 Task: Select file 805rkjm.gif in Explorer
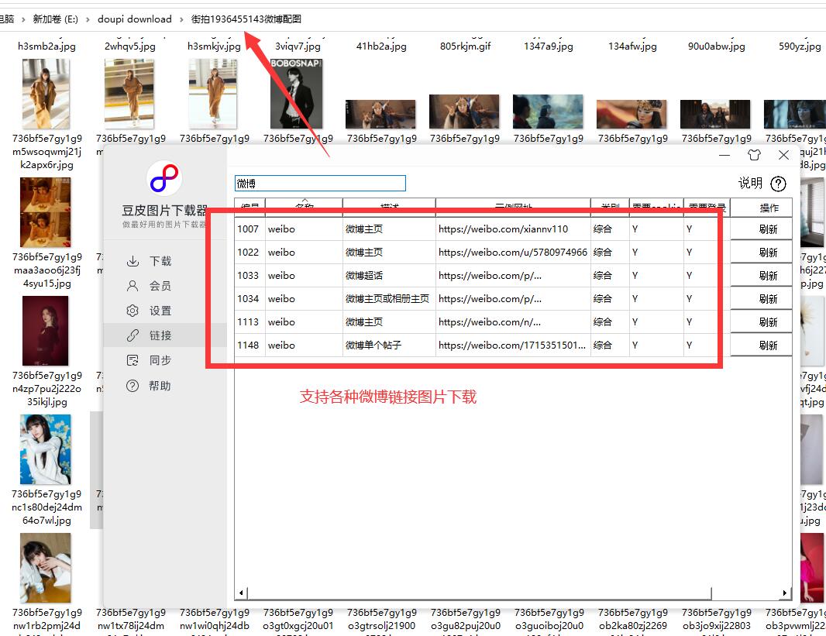(x=465, y=46)
